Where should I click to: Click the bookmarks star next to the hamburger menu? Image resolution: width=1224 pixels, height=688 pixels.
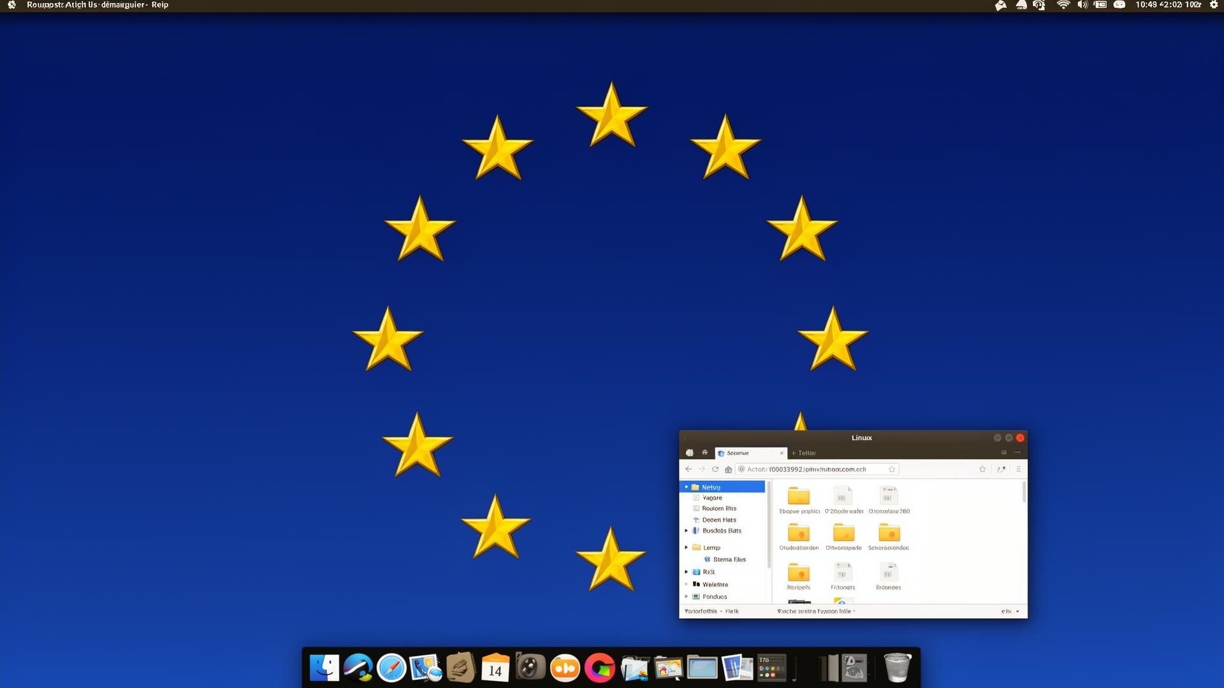(982, 469)
